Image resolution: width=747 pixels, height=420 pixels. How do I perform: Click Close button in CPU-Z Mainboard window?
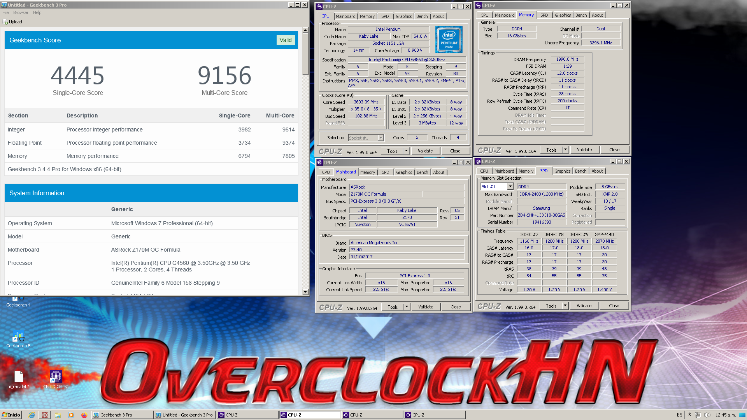tap(456, 307)
